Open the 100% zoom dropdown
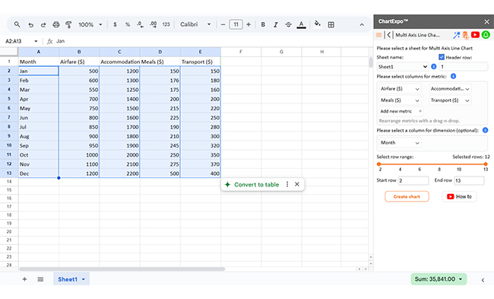 90,24
